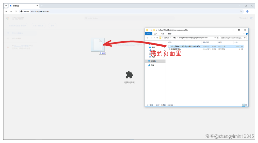
Task: Click the Explorer up-directory arrow
Action: coord(157,37)
